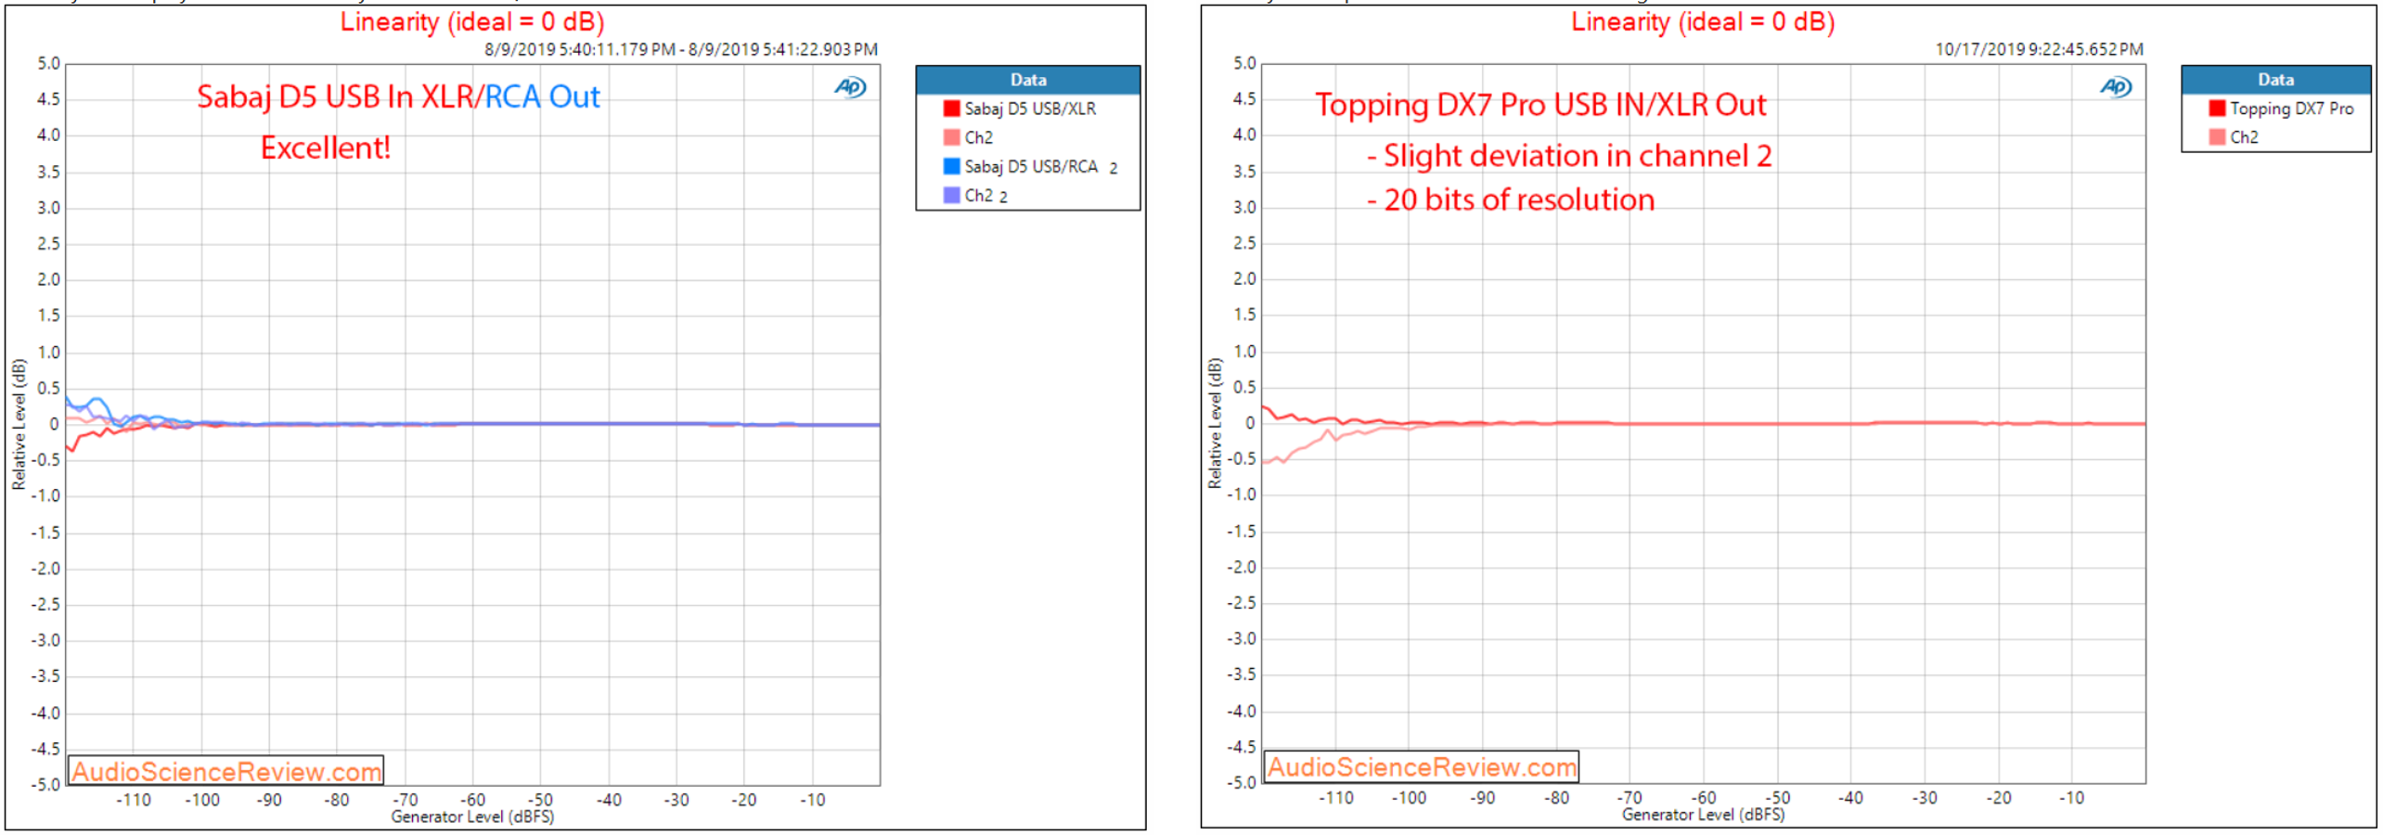
Task: Click the 10/17/2019 timestamp on right graph
Action: click(2039, 49)
